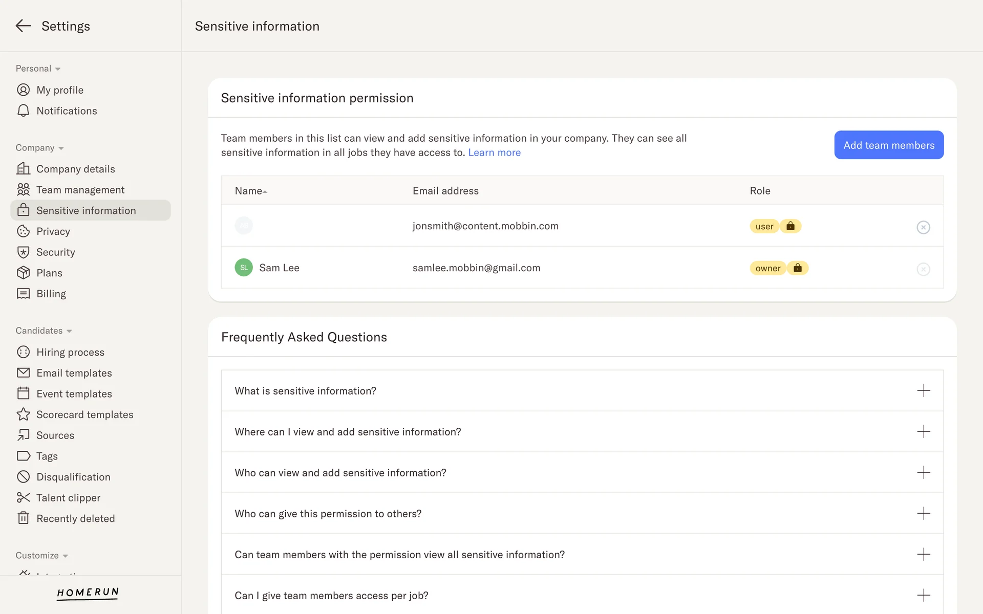Click the back arrow next to Settings
This screenshot has width=983, height=614.
tap(23, 26)
